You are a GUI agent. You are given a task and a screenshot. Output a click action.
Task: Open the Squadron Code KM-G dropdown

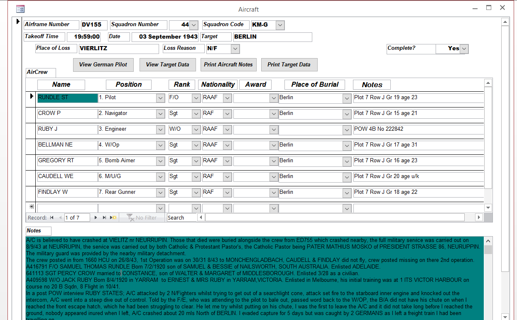point(280,25)
